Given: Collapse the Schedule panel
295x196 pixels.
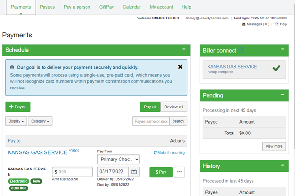Looking at the screenshot, I should point(184,49).
